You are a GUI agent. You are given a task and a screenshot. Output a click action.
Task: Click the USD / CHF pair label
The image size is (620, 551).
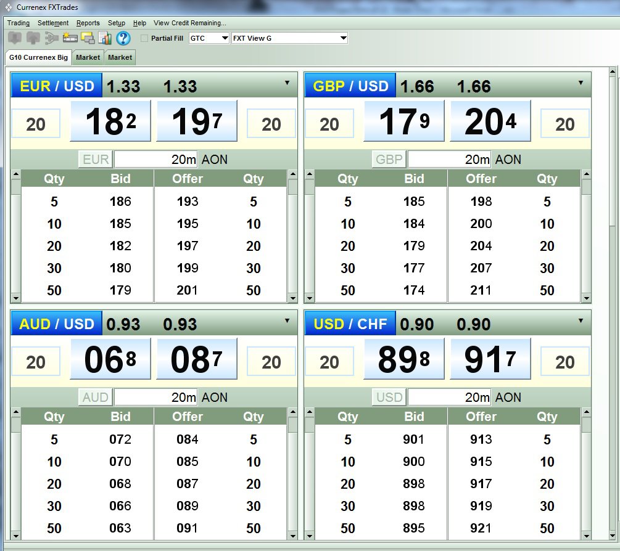point(350,324)
